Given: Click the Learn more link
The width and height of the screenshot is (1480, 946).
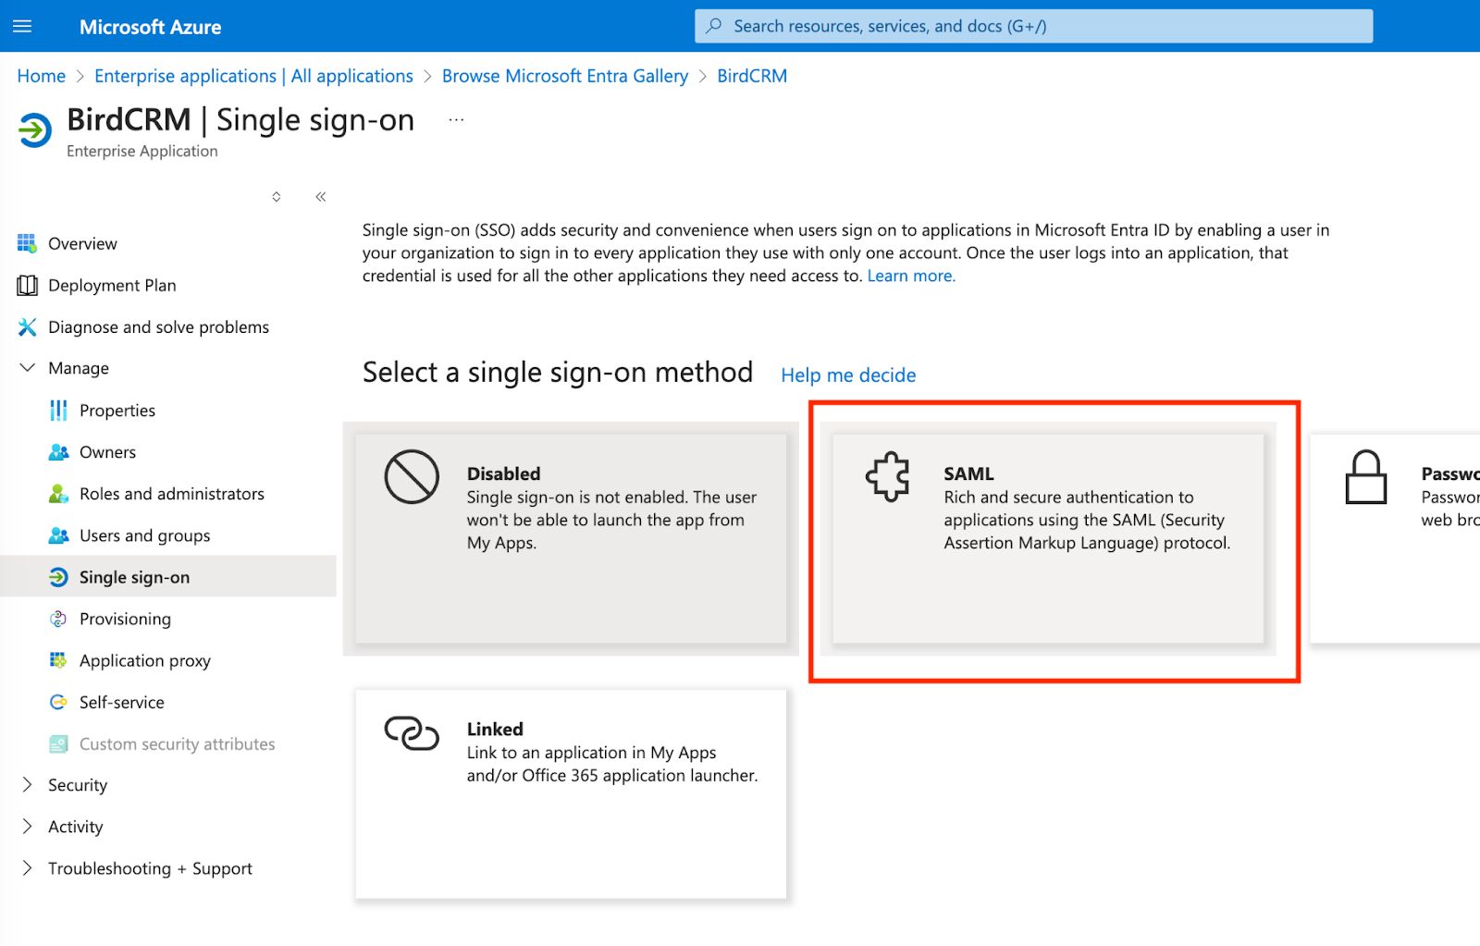Looking at the screenshot, I should 910,276.
